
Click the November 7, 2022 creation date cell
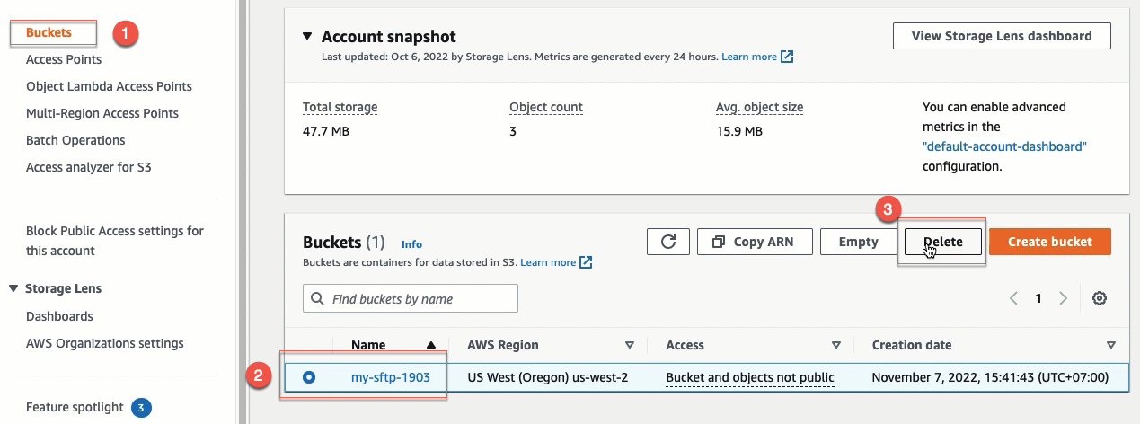click(990, 378)
